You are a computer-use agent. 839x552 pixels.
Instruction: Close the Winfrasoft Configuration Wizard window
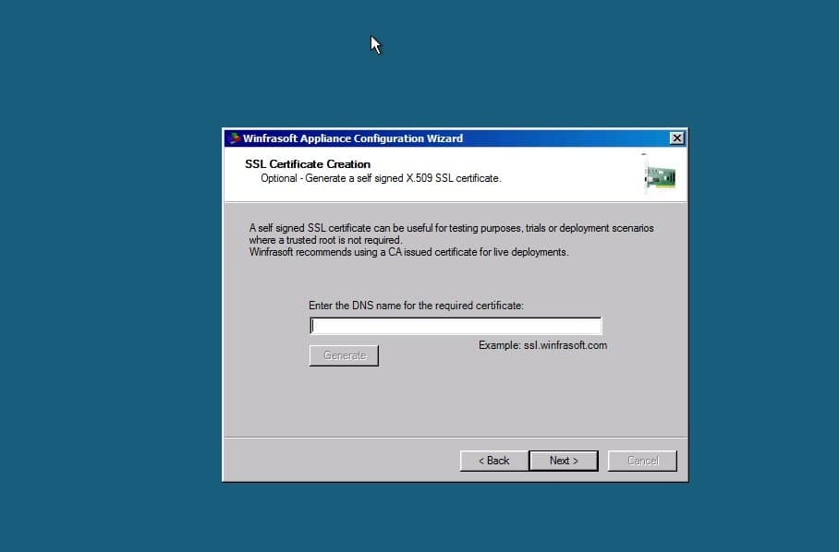(677, 138)
